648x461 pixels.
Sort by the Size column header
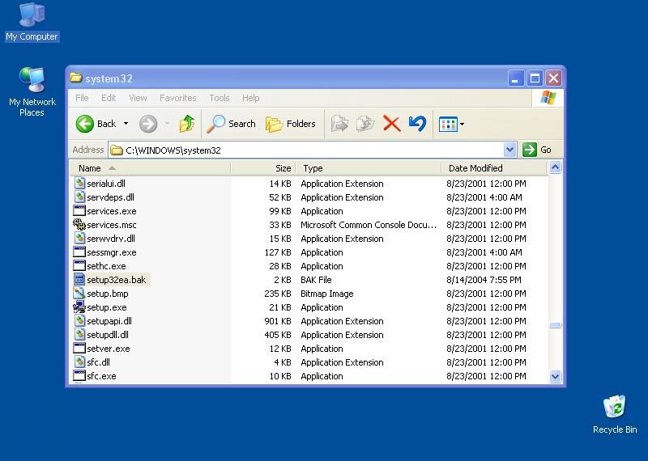point(263,168)
